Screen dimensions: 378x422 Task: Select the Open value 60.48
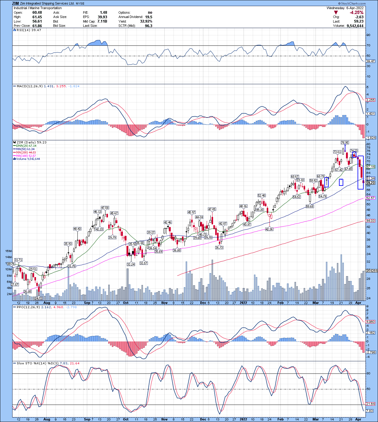37,13
